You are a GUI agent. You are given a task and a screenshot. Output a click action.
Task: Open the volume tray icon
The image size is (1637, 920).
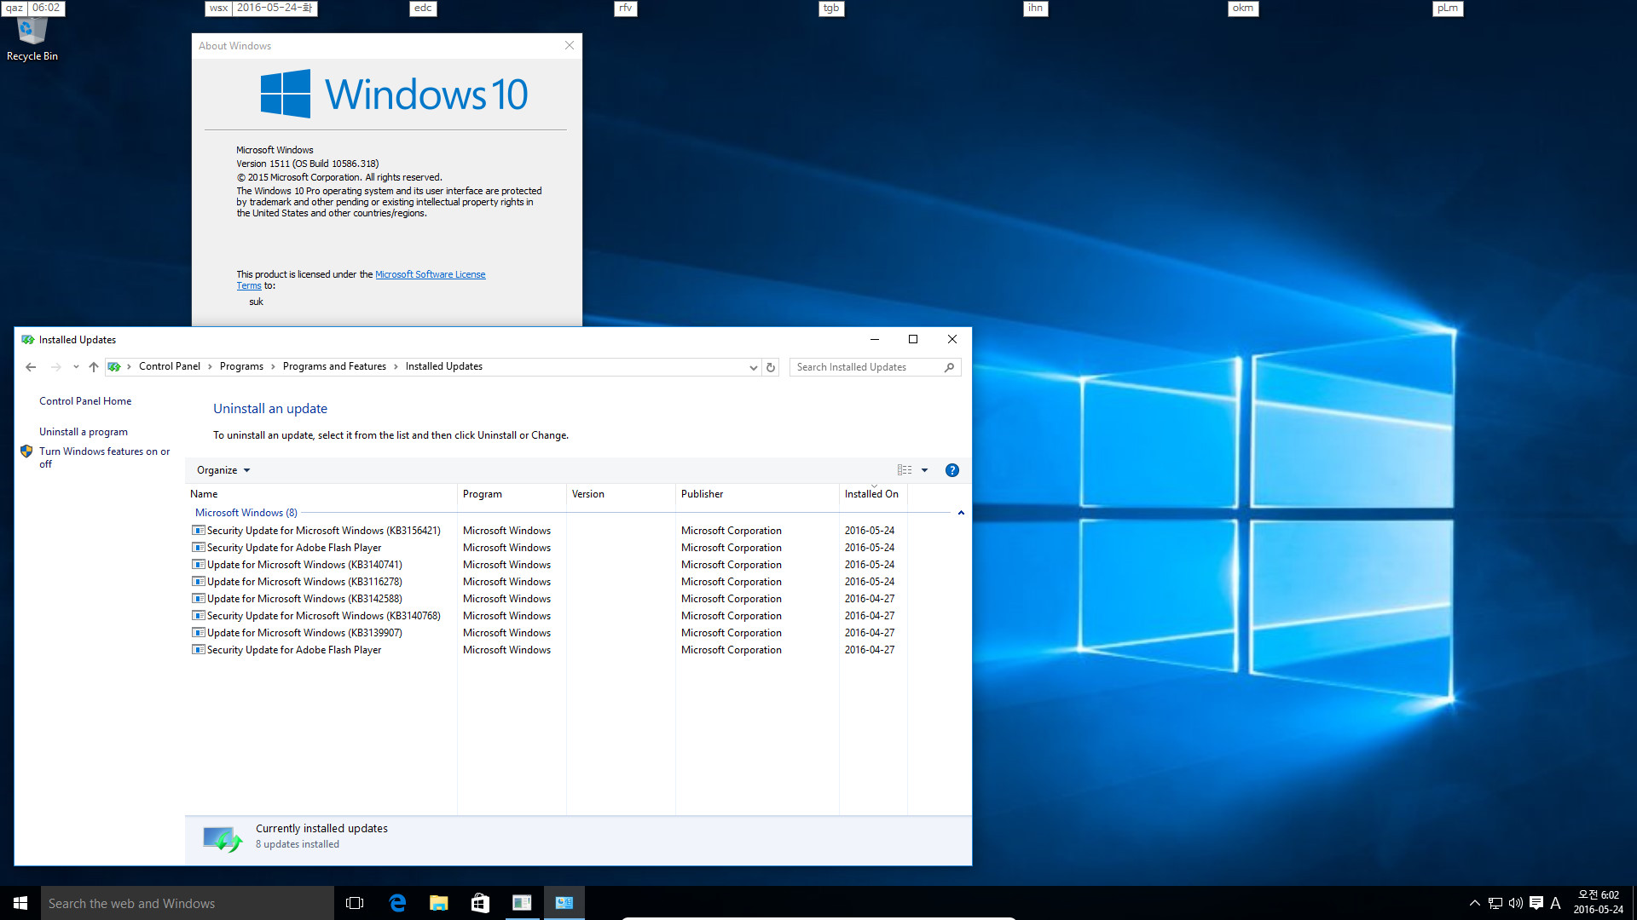click(1516, 903)
